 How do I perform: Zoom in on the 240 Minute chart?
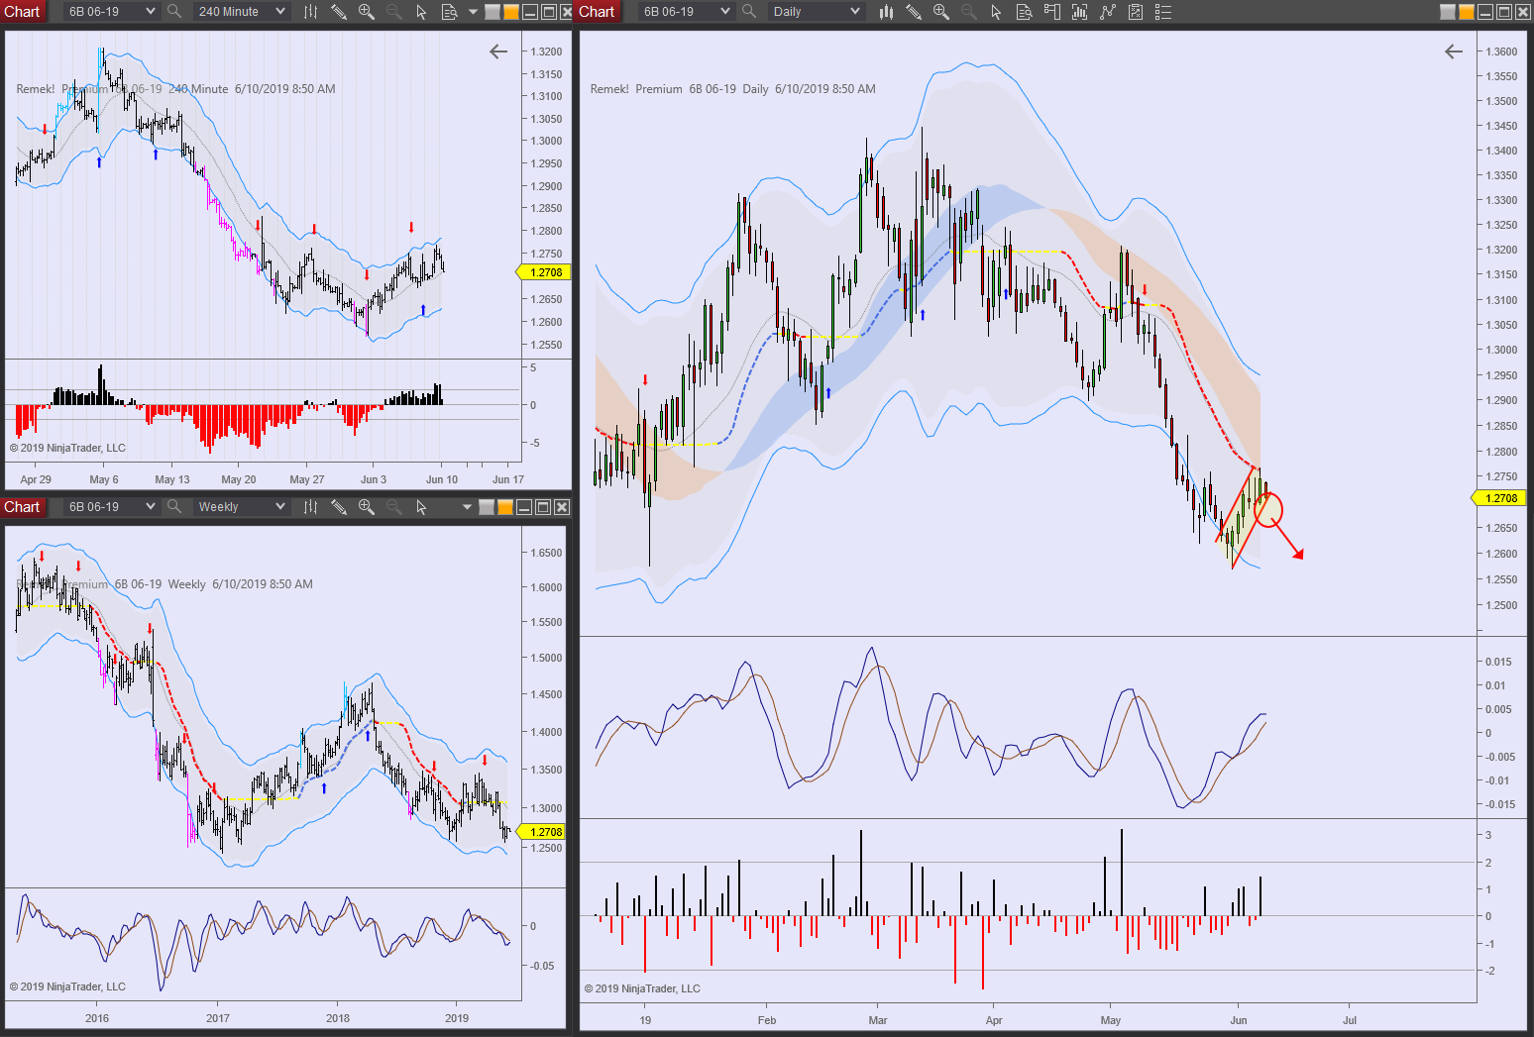pyautogui.click(x=367, y=11)
